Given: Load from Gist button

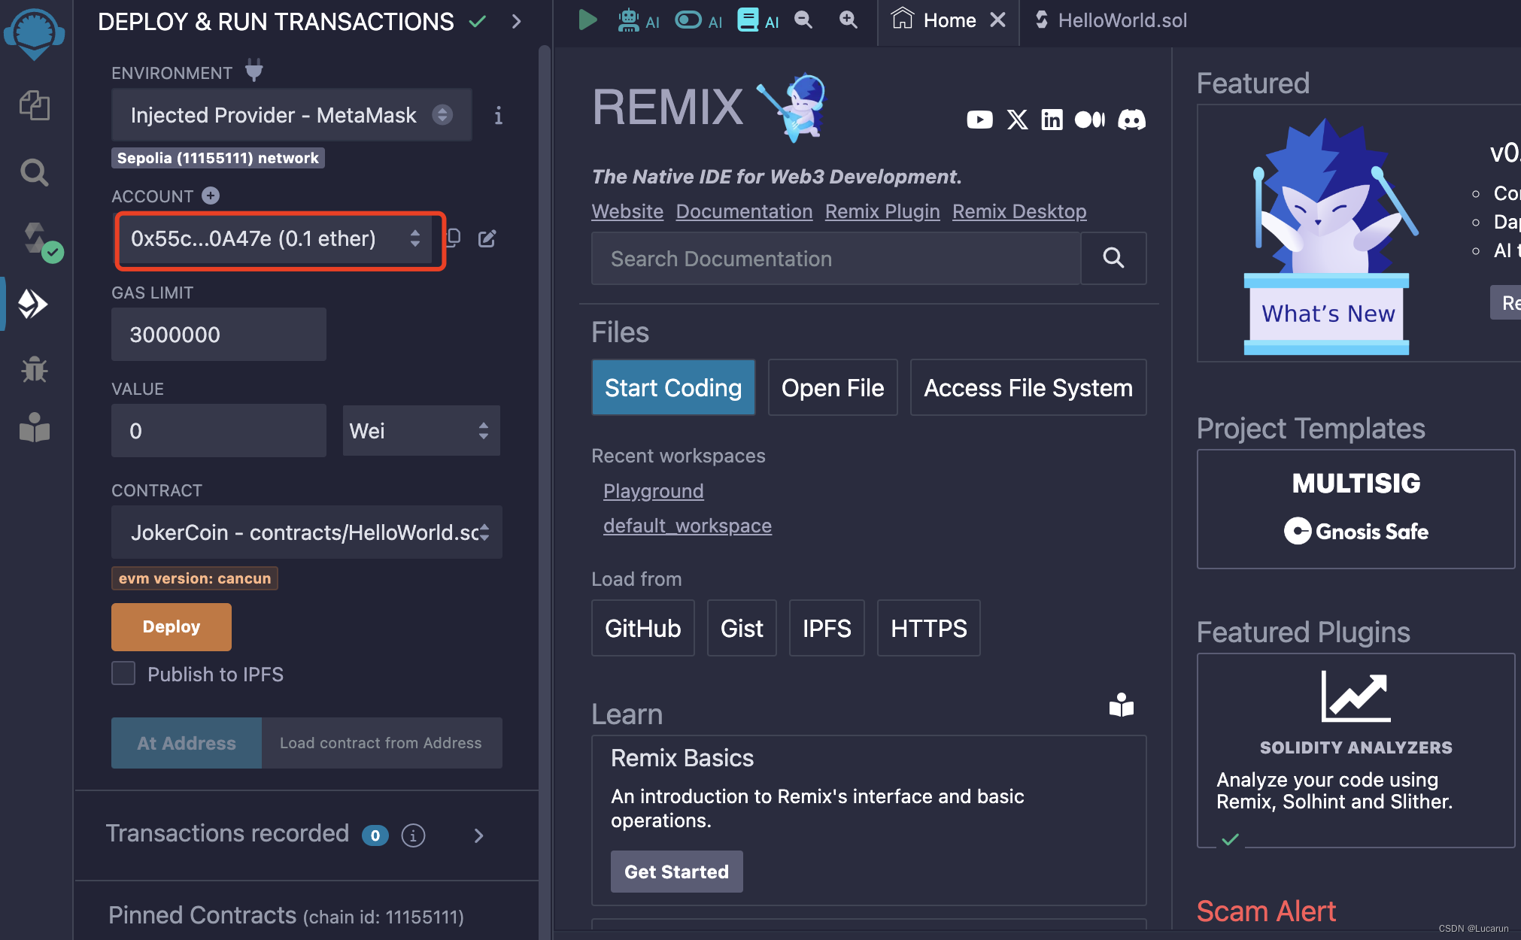Looking at the screenshot, I should (742, 628).
